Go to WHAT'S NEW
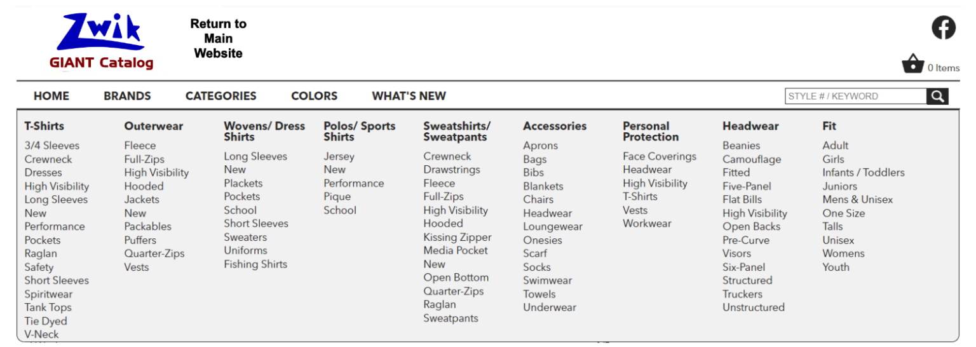This screenshot has height=347, width=976. (409, 96)
